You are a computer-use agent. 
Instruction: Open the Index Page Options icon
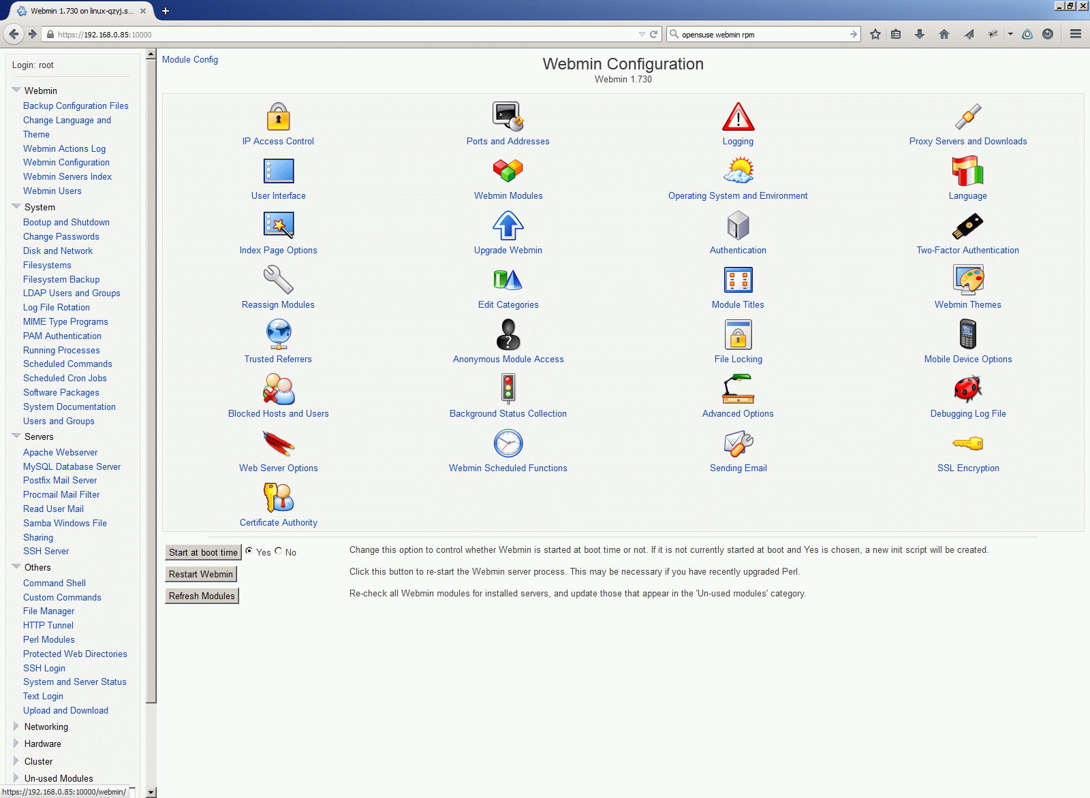coord(278,225)
